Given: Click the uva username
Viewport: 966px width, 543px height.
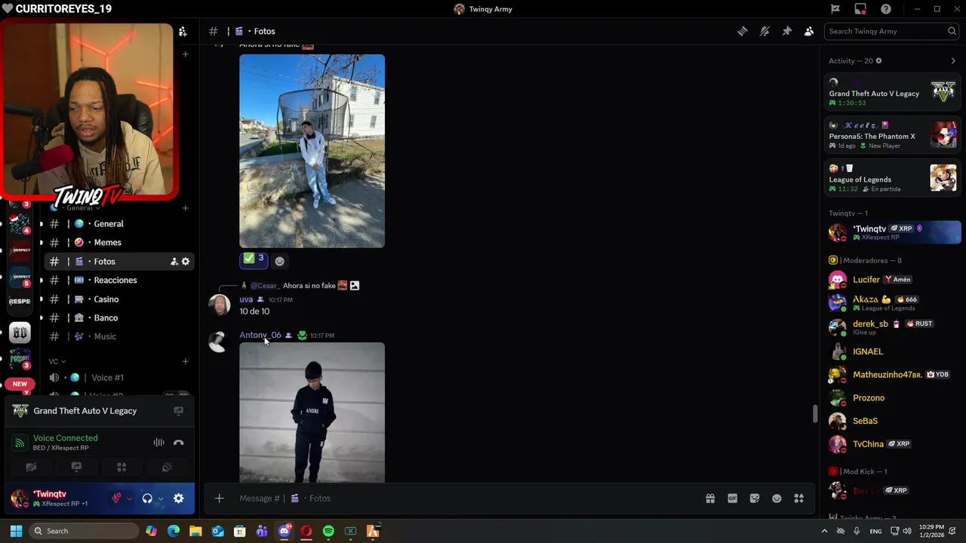Looking at the screenshot, I should pos(246,299).
